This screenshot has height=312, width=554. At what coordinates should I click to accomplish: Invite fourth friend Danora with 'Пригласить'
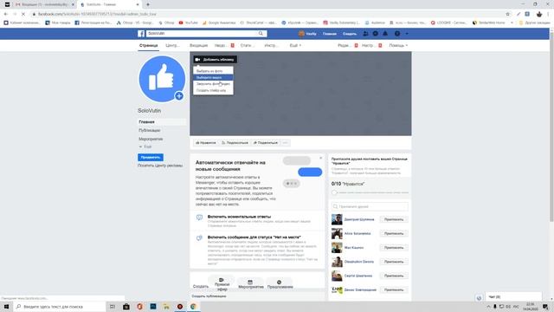coord(394,262)
